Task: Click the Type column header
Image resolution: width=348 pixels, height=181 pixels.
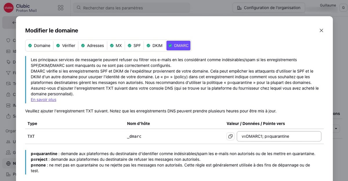Action: point(32,124)
